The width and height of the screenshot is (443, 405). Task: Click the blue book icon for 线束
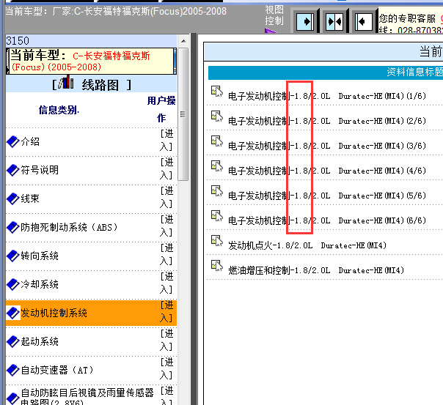12,198
